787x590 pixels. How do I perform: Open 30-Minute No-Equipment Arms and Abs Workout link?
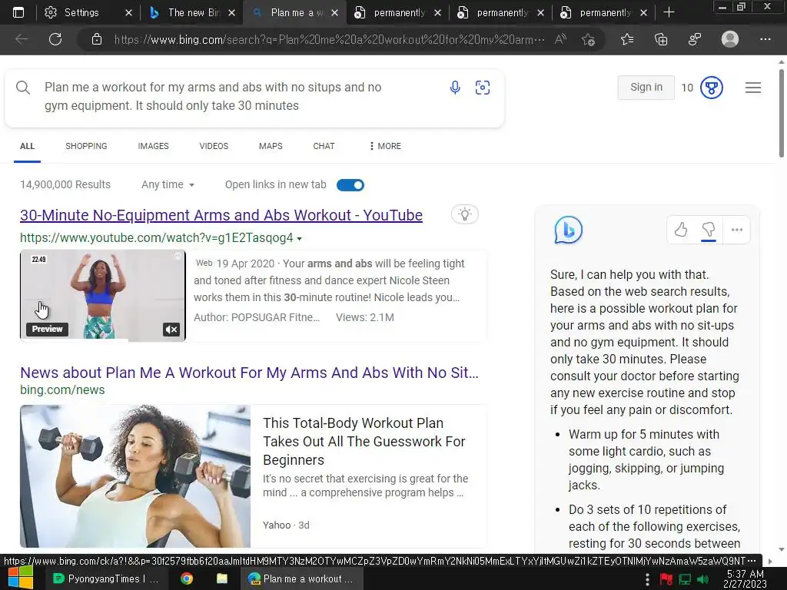point(221,215)
